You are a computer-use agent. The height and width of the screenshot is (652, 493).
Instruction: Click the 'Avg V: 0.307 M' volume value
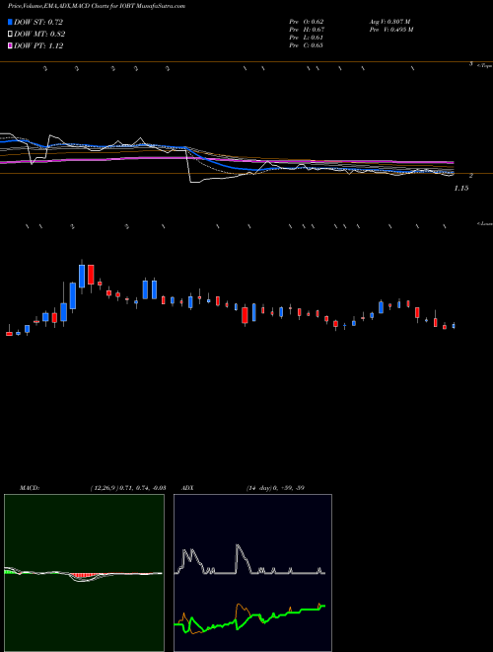click(389, 22)
